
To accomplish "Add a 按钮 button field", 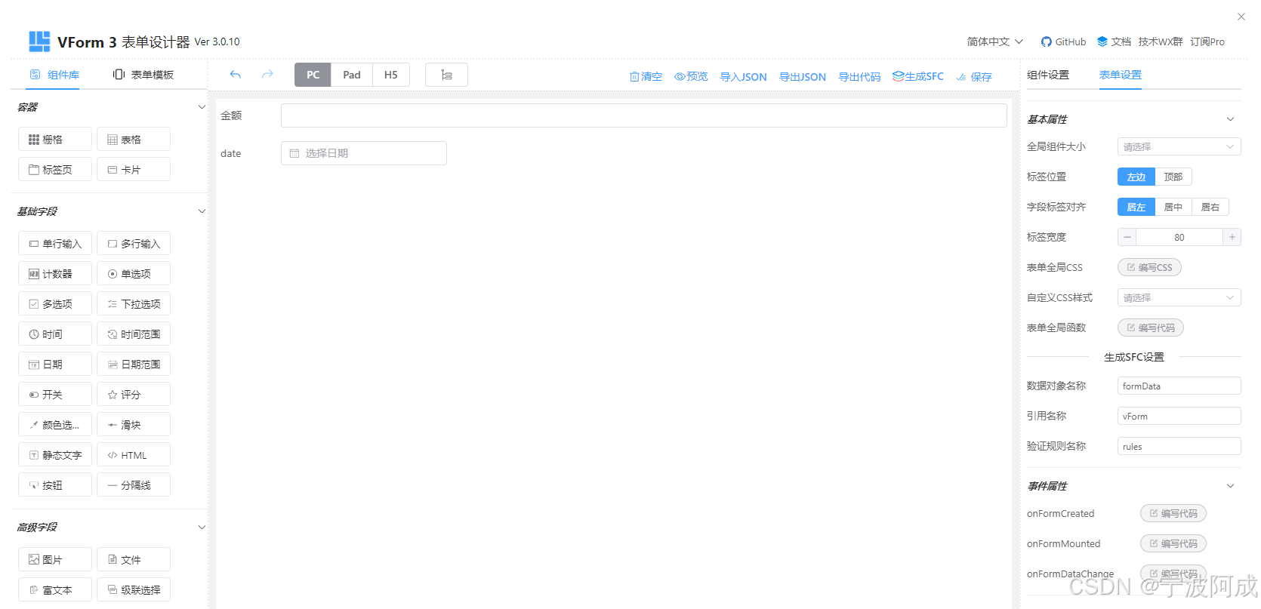I will tap(55, 484).
